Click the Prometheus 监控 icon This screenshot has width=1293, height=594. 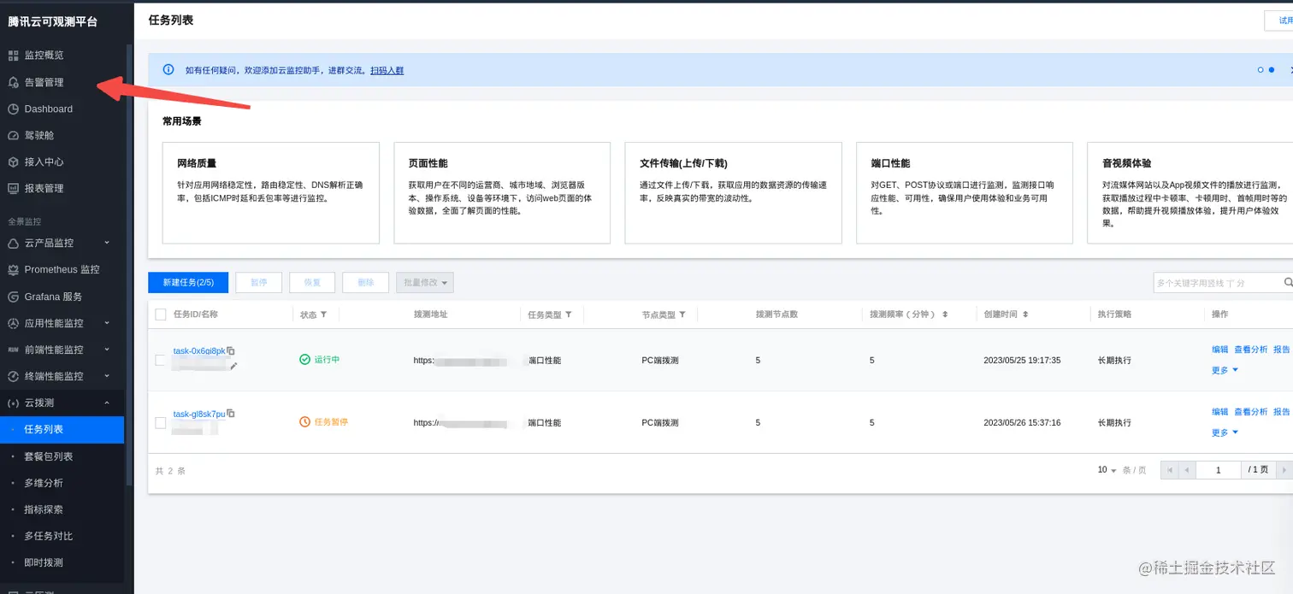pyautogui.click(x=13, y=269)
